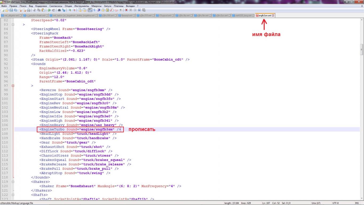Click the Save file toolbar icon
364x205 pixels.
[x=11, y=10]
